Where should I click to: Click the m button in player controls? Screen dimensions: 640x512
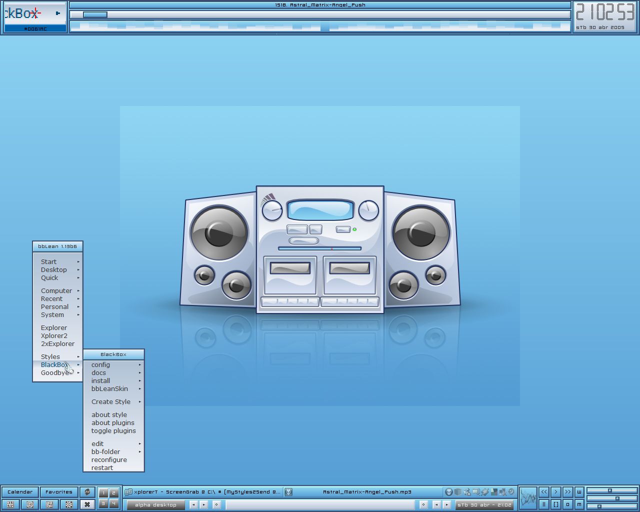[579, 504]
